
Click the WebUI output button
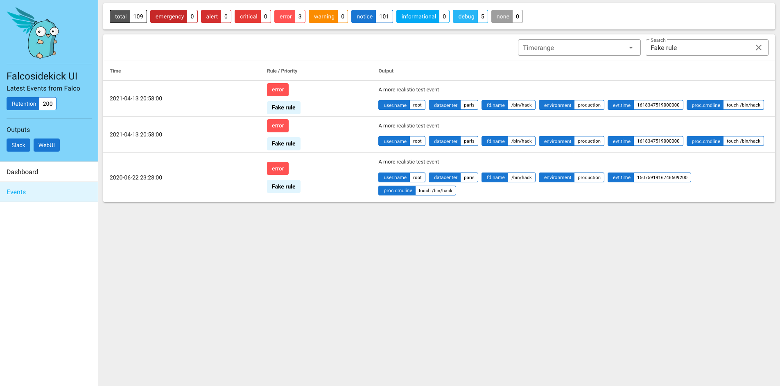pyautogui.click(x=47, y=145)
